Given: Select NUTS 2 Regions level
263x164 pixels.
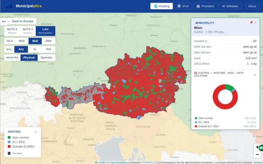Looking at the screenshot, I should [x=12, y=31].
